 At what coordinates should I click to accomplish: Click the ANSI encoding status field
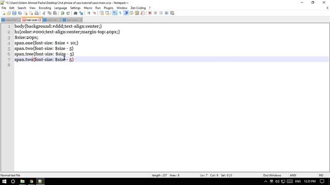293,175
